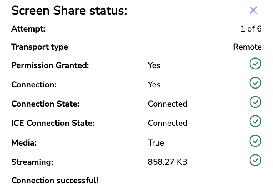The image size is (273, 194).
Task: Click the Remote transport type value
Action: 247,47
